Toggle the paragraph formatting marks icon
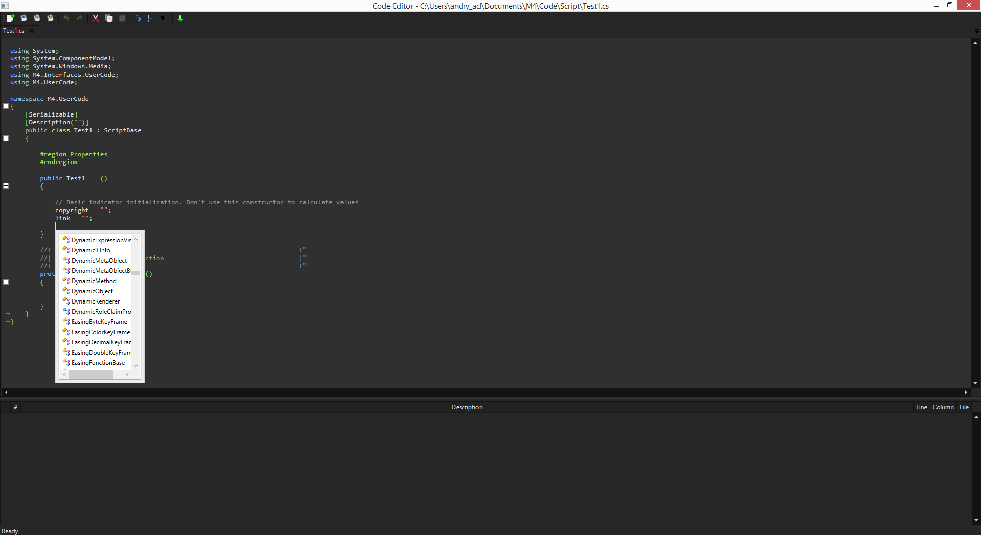This screenshot has width=981, height=535. 165,18
